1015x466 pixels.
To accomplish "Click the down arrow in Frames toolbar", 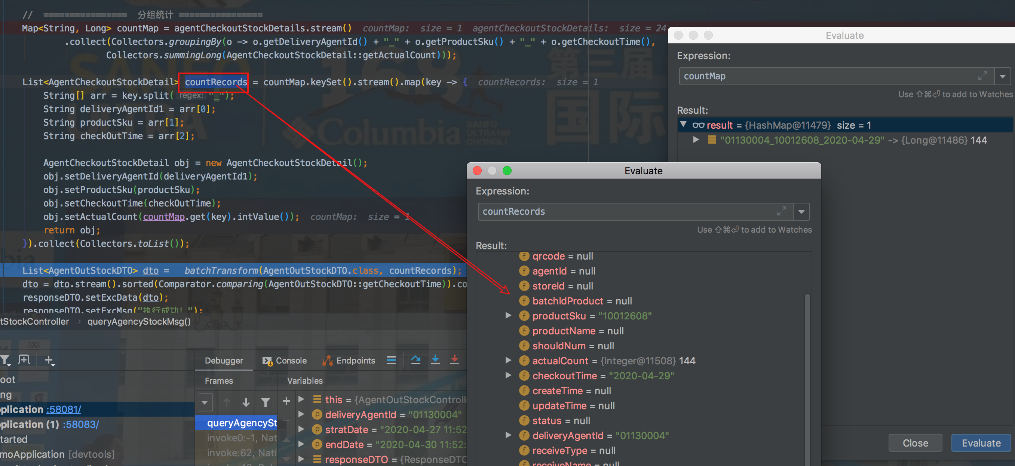I will pos(246,402).
